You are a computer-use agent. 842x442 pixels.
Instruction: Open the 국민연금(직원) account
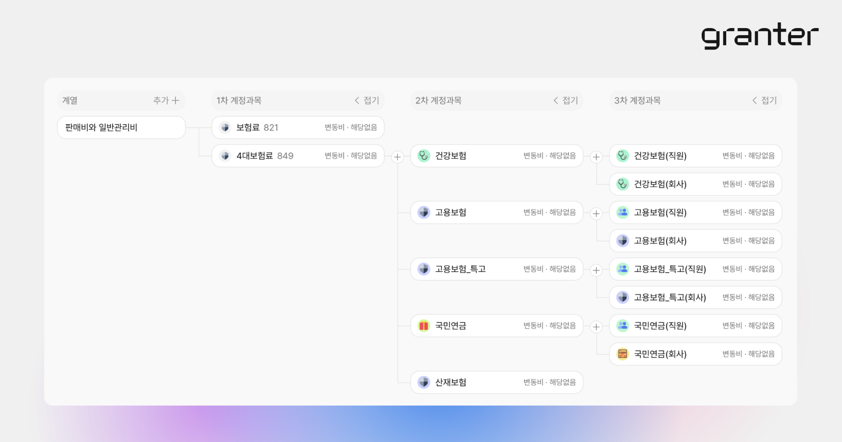pyautogui.click(x=696, y=326)
